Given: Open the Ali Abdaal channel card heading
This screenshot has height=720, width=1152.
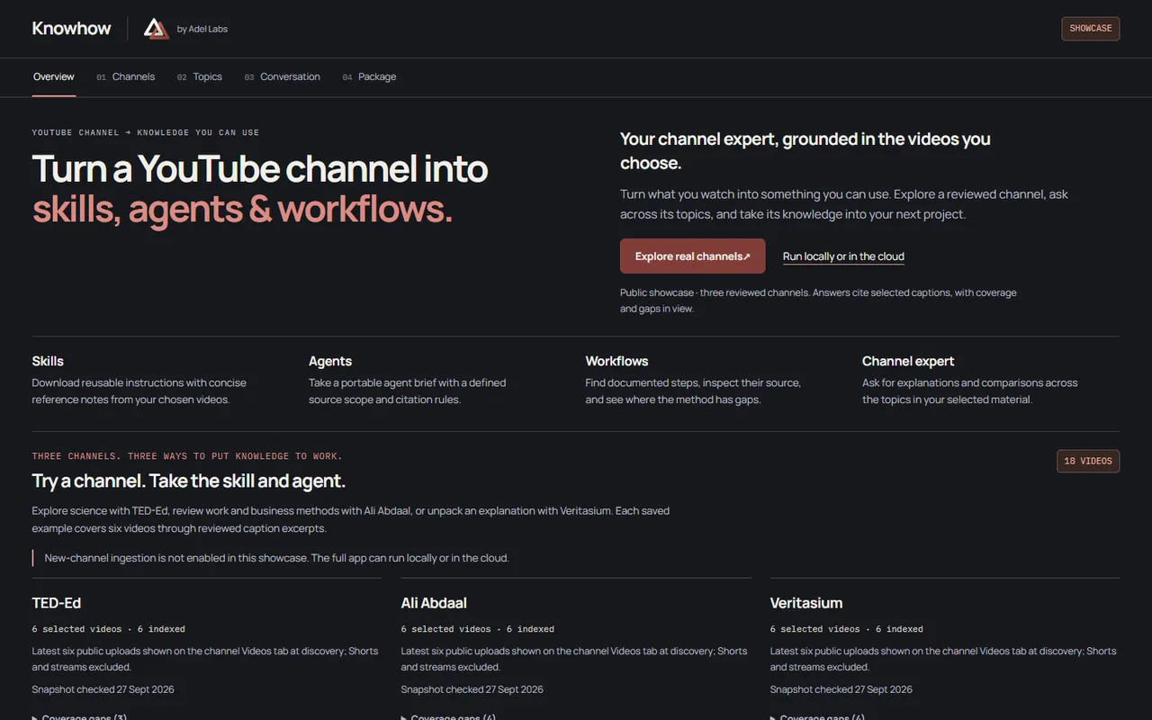Looking at the screenshot, I should coord(434,603).
